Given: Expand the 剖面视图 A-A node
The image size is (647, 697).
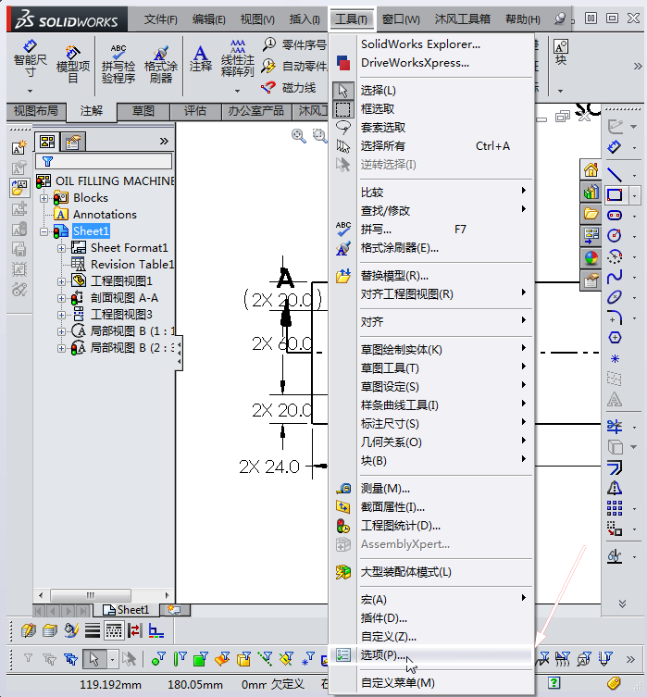Looking at the screenshot, I should 61,298.
